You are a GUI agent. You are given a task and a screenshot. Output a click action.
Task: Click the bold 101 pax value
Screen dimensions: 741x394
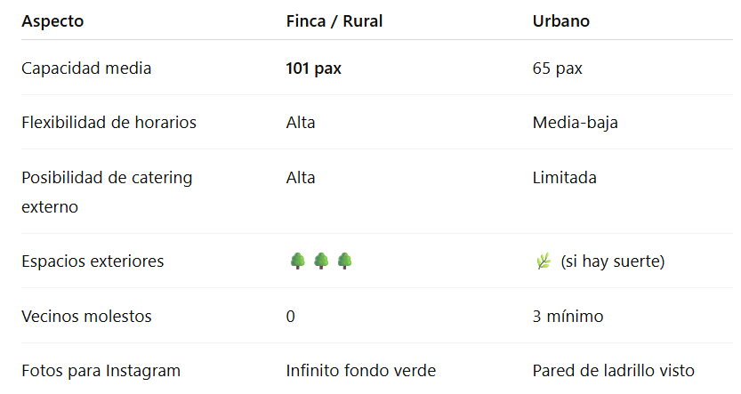click(x=314, y=68)
